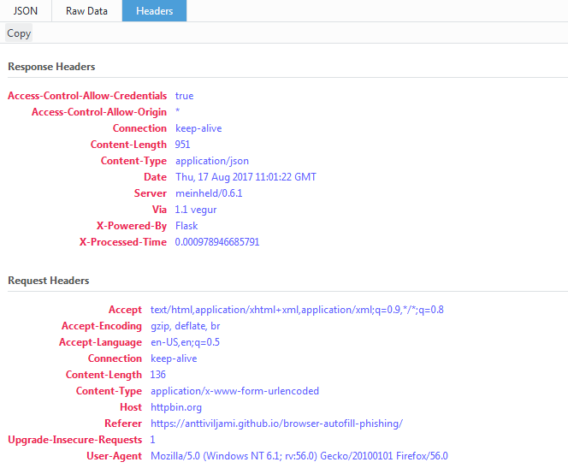The width and height of the screenshot is (568, 474).
Task: Click the Accept header name
Action: [x=126, y=310]
